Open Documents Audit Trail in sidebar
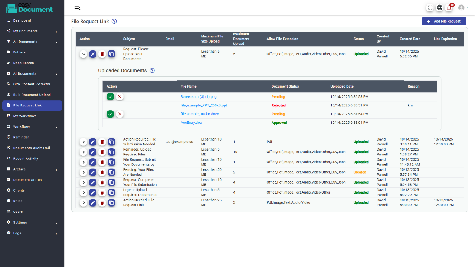Screen dimensions: 475x267 (x=32, y=148)
